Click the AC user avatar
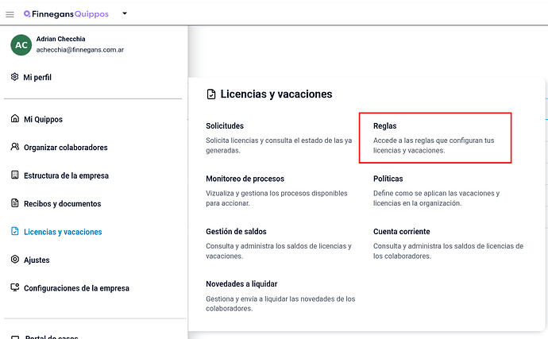The height and width of the screenshot is (339, 548). pos(21,45)
